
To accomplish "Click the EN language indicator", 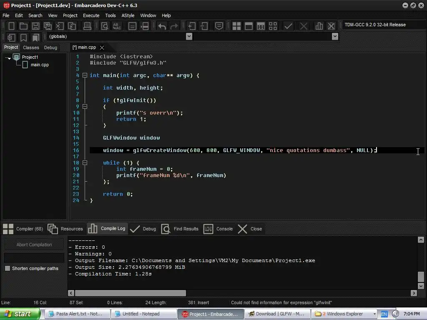I will click(x=384, y=314).
